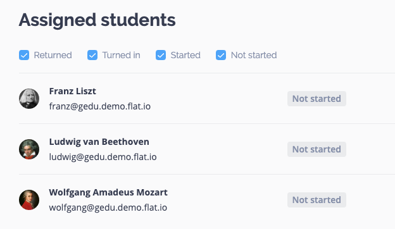Click Beethoven's Not started status badge
Image resolution: width=395 pixels, height=229 pixels.
[317, 149]
